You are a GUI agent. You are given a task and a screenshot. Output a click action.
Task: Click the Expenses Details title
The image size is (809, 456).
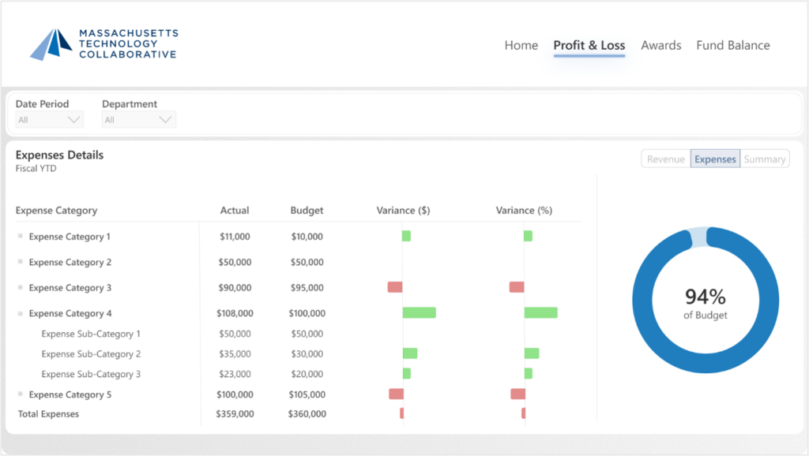(59, 155)
